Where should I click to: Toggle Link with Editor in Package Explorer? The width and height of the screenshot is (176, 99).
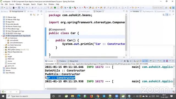34,15
